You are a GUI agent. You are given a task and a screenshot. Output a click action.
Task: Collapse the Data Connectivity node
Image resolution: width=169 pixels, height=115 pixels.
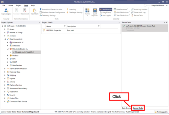click(x=5, y=39)
